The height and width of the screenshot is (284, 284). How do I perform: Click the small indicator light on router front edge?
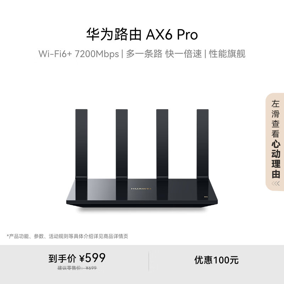tap(142, 202)
